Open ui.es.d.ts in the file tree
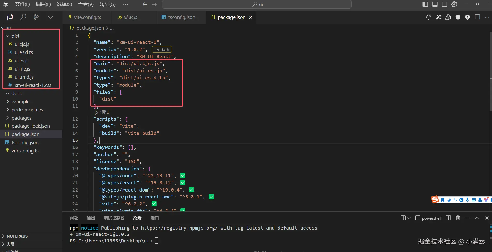 pos(24,52)
